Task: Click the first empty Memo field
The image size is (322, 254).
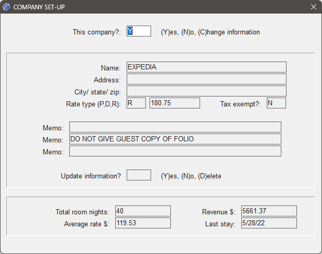Action: 175,127
